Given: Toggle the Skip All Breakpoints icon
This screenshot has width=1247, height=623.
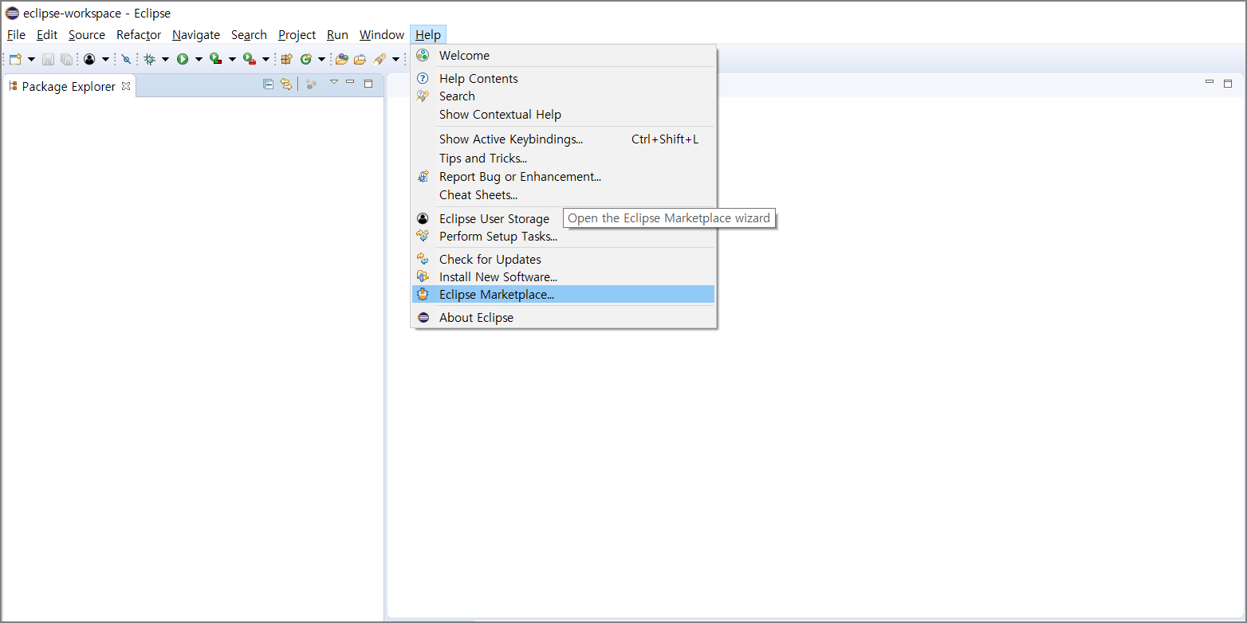Looking at the screenshot, I should (126, 59).
